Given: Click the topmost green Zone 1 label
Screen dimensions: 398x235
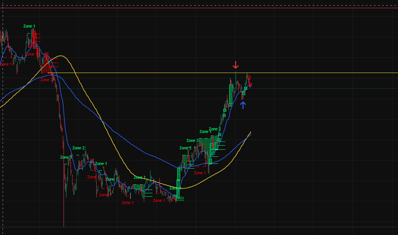Looking at the screenshot, I should tap(29, 26).
